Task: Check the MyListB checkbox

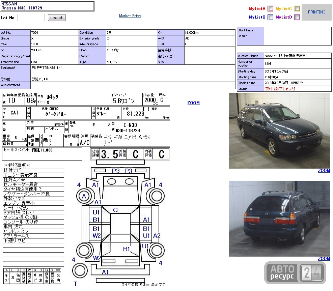Action: [x=270, y=17]
